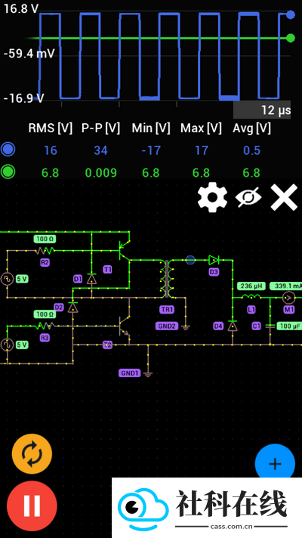
Task: Close the oscilloscope panel with X
Action: click(284, 197)
